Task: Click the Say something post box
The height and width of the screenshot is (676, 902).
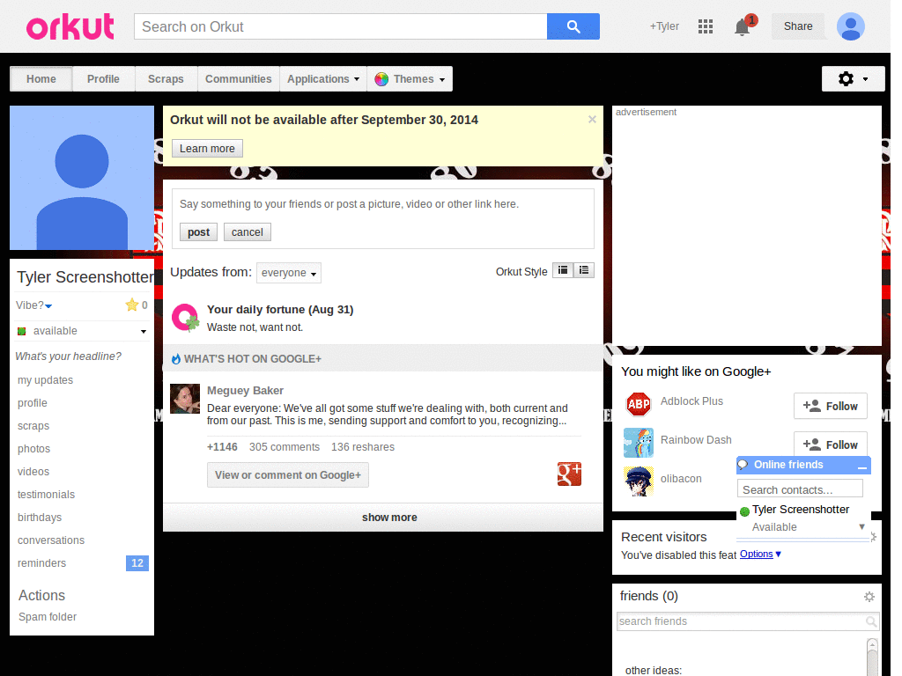Action: 382,204
